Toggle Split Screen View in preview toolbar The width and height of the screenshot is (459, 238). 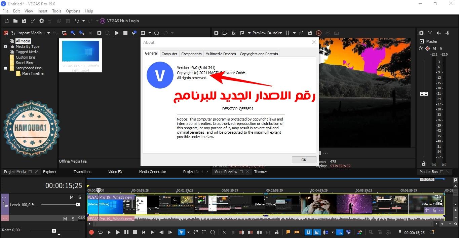pyautogui.click(x=242, y=33)
